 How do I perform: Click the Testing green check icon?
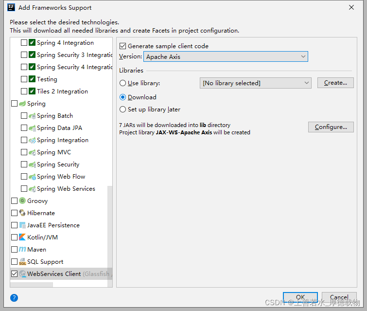[32, 79]
